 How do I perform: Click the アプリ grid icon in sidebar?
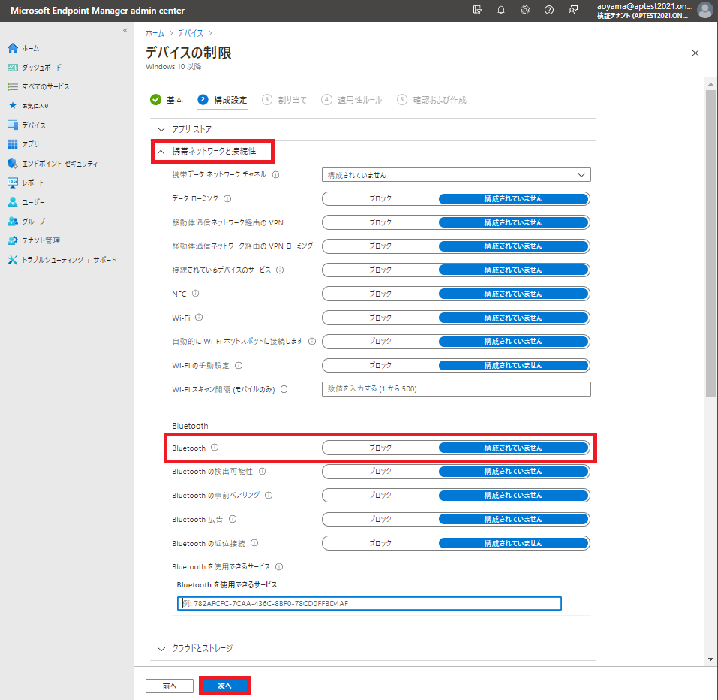click(13, 144)
